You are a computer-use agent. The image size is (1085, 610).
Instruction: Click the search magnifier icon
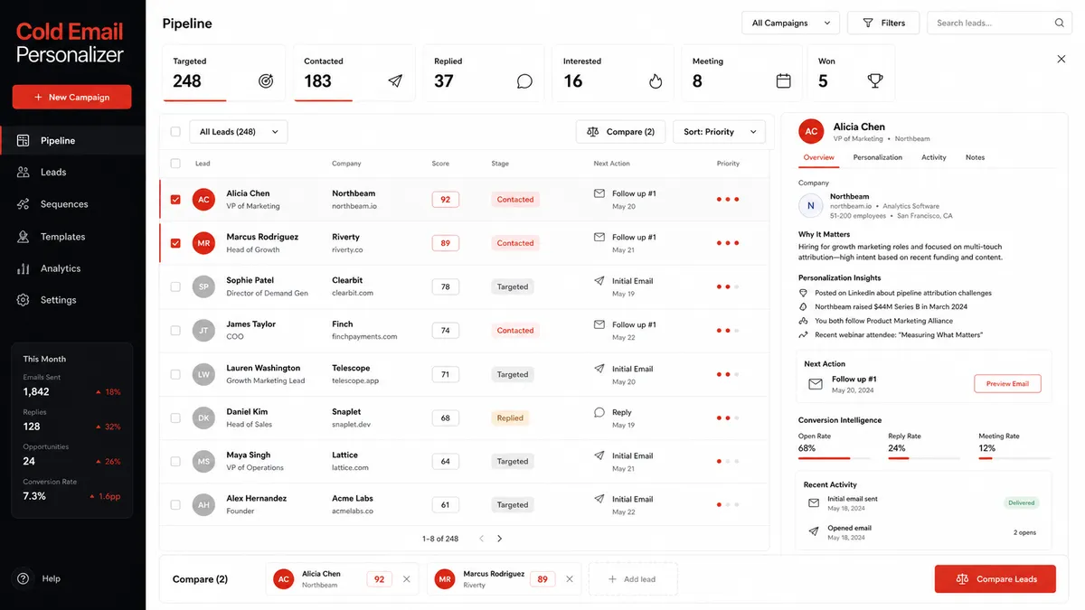click(1060, 23)
